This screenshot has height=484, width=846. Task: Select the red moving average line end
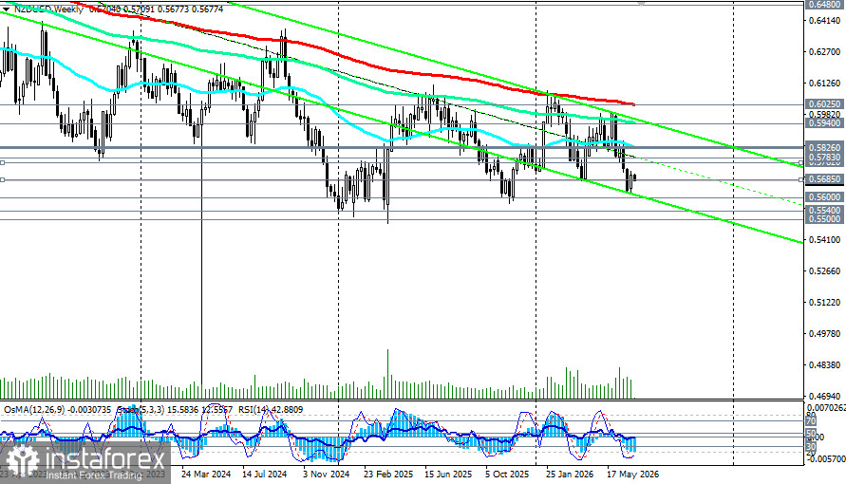(632, 104)
